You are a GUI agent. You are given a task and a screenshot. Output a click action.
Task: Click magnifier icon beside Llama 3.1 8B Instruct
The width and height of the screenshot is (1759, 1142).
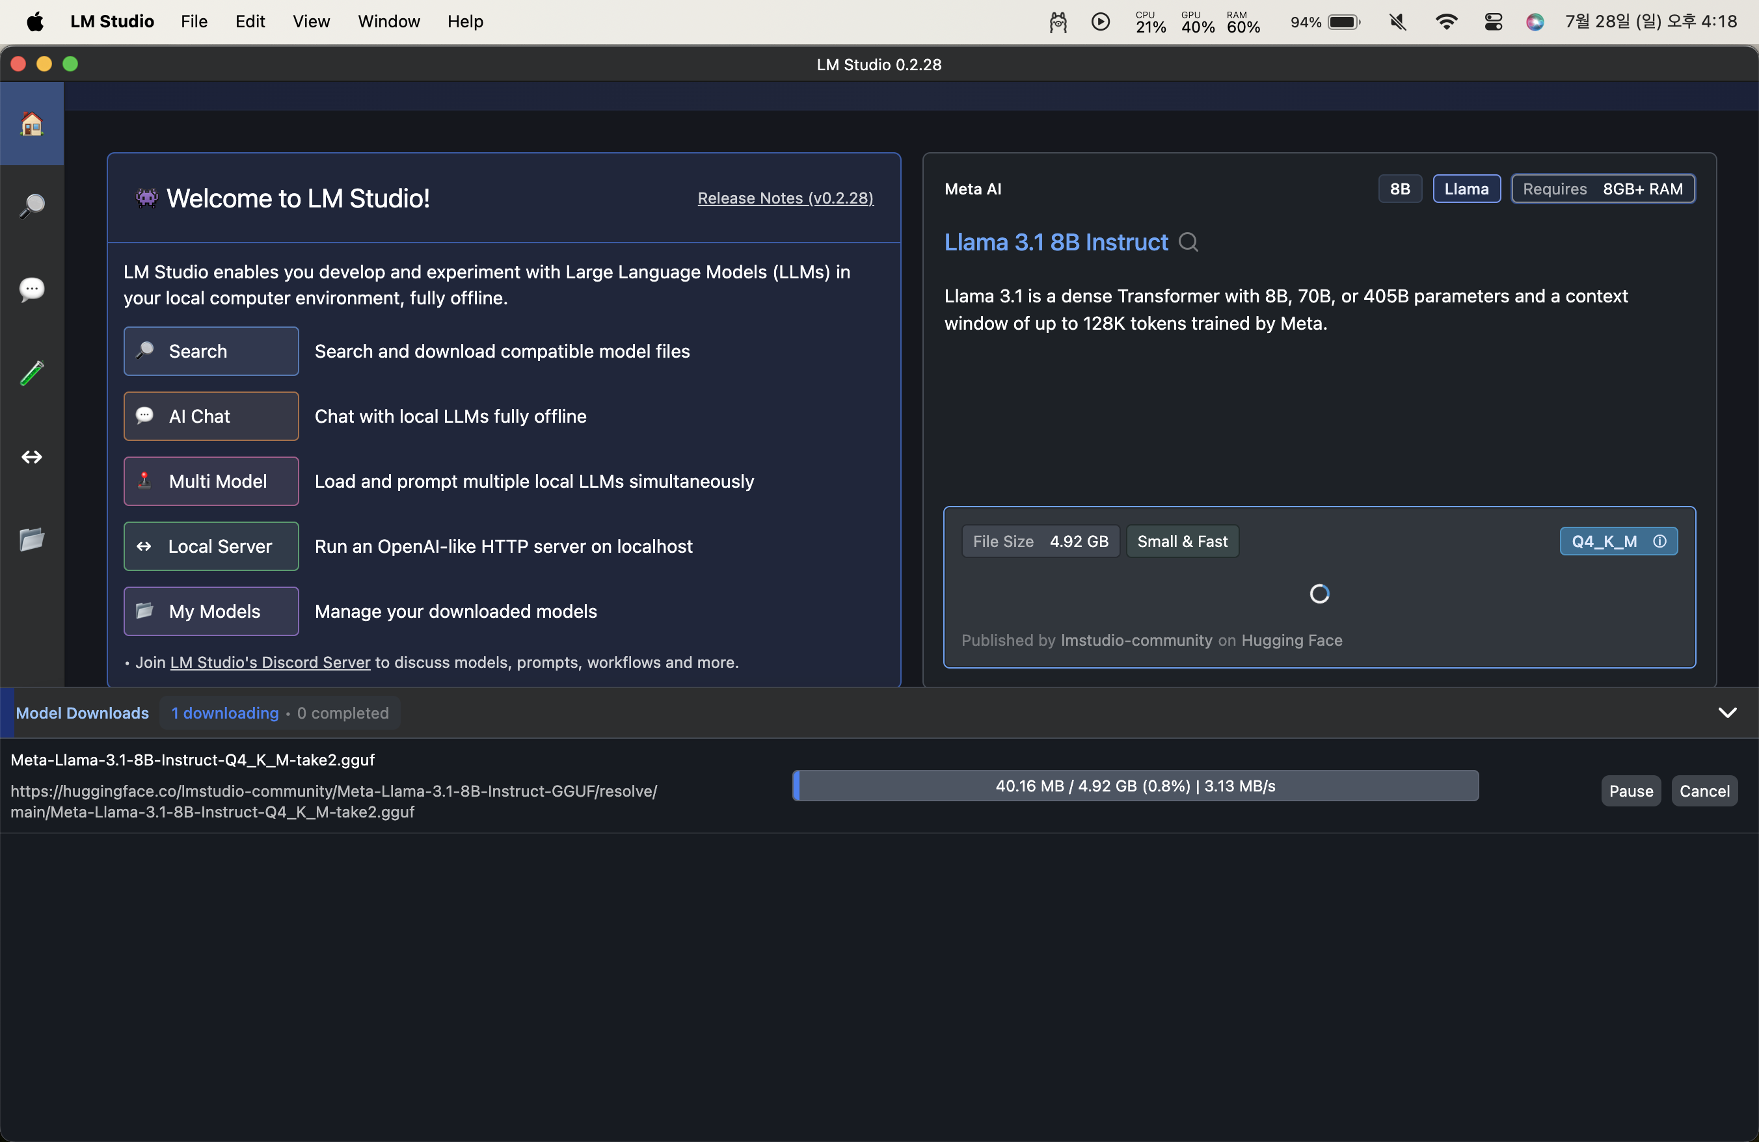tap(1188, 243)
